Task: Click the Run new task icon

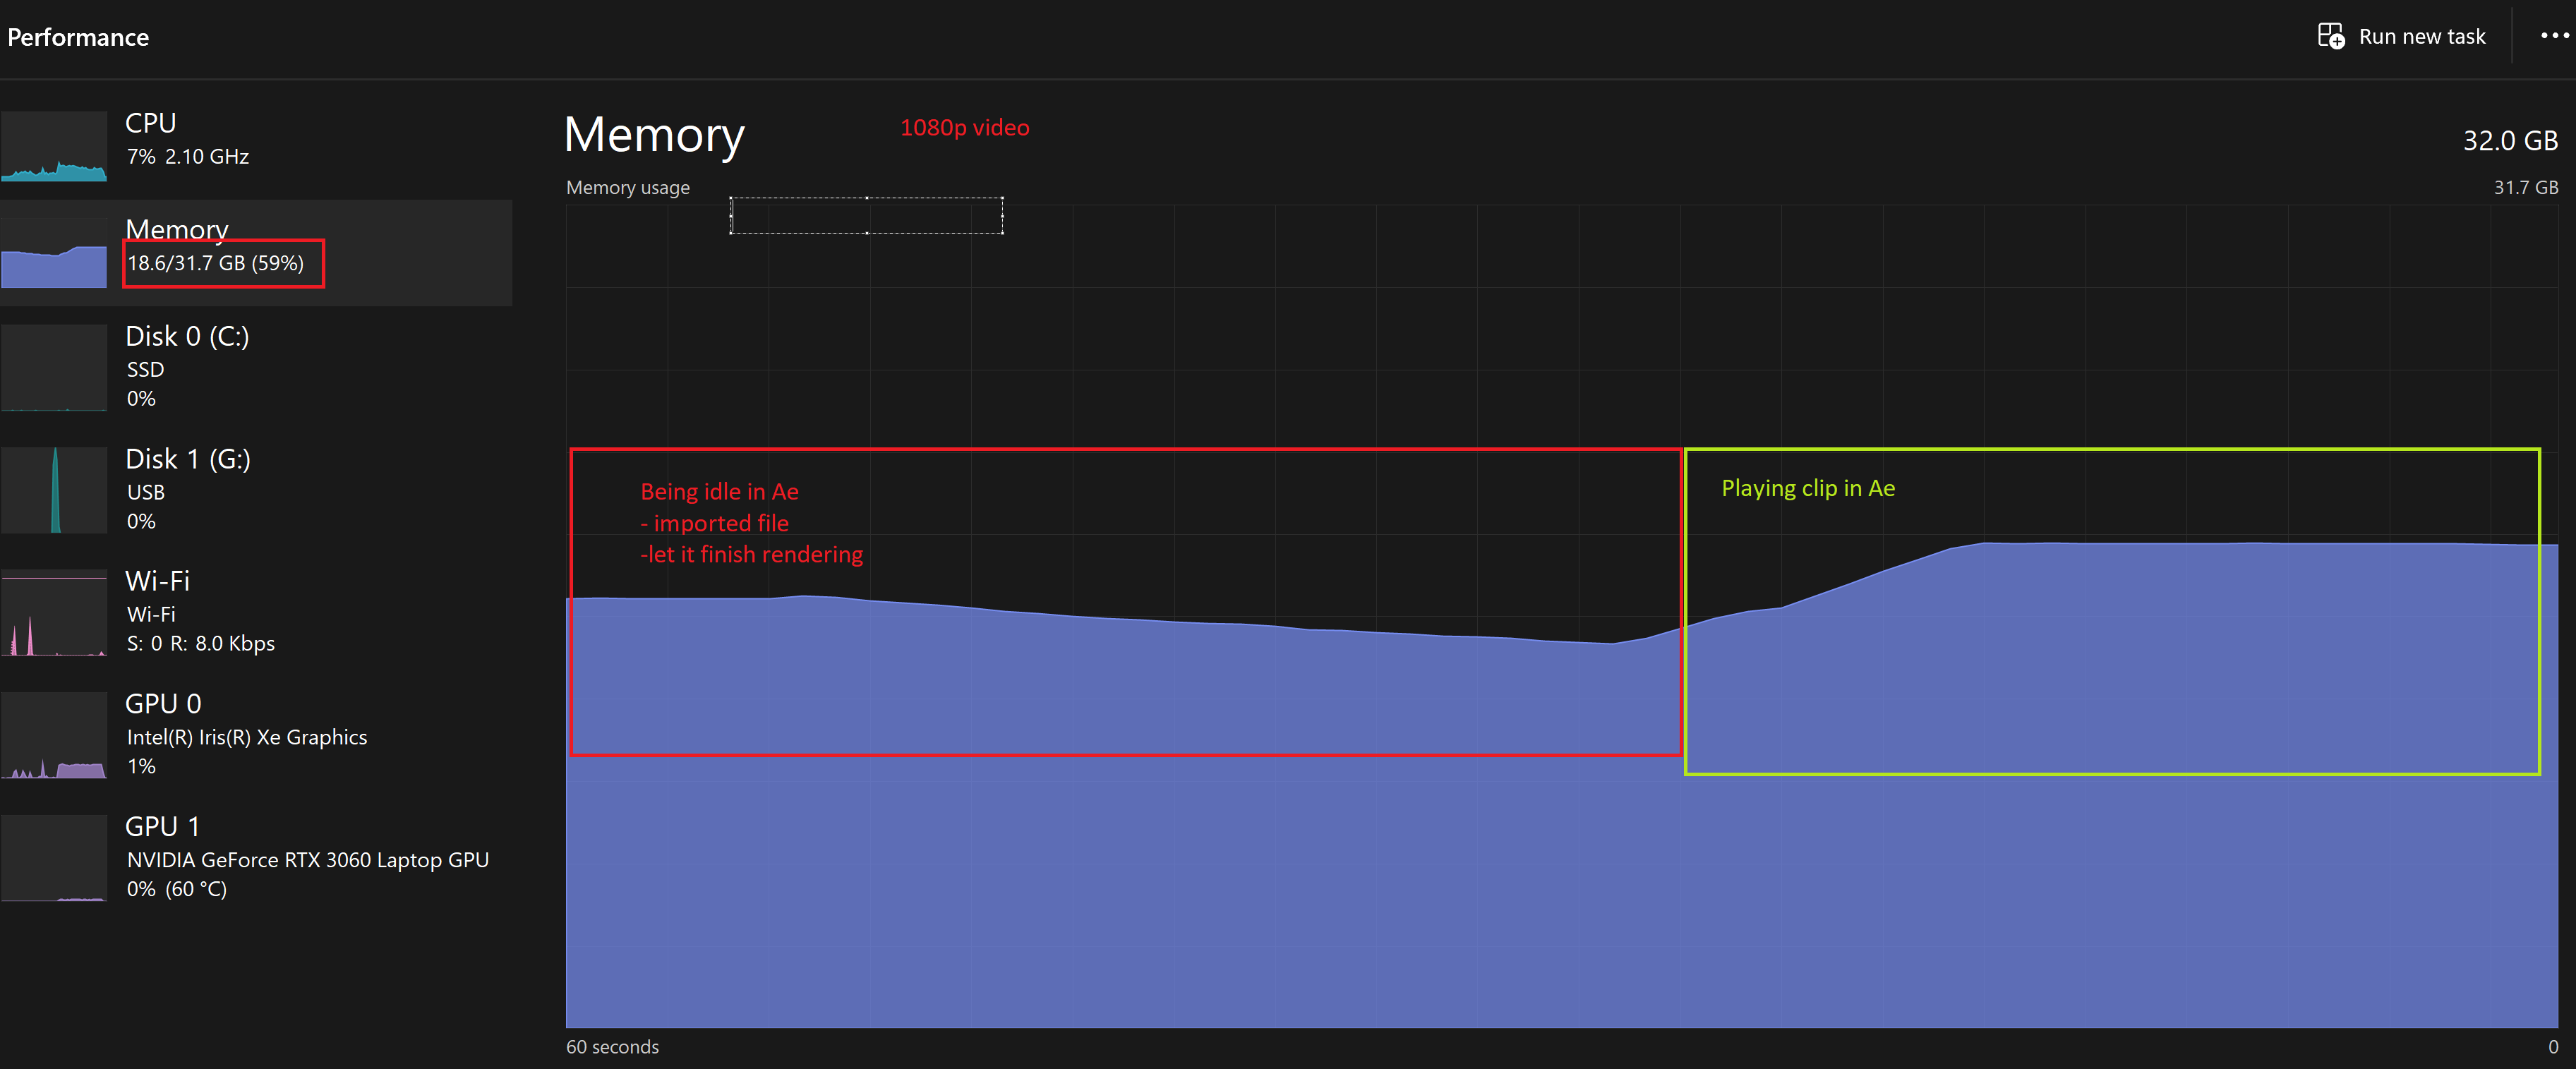Action: (2330, 35)
